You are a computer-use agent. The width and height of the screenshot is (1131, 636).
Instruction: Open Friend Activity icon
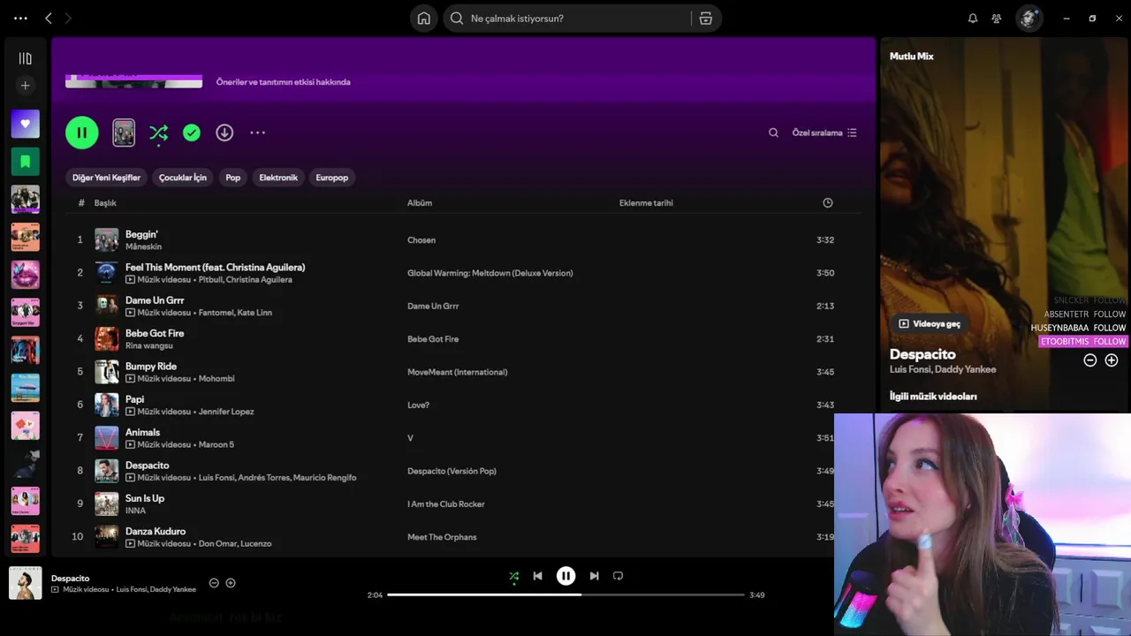click(997, 19)
